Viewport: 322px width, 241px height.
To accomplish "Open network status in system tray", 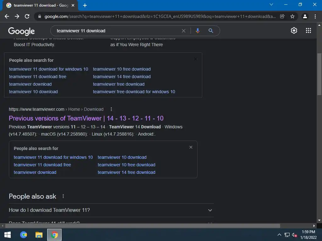I will pyautogui.click(x=287, y=235).
